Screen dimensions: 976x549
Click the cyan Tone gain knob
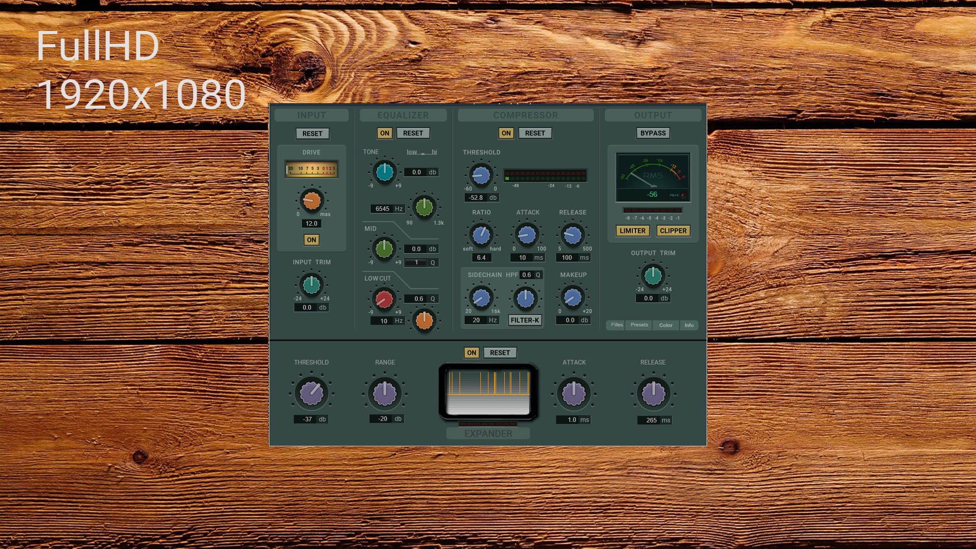pyautogui.click(x=385, y=172)
